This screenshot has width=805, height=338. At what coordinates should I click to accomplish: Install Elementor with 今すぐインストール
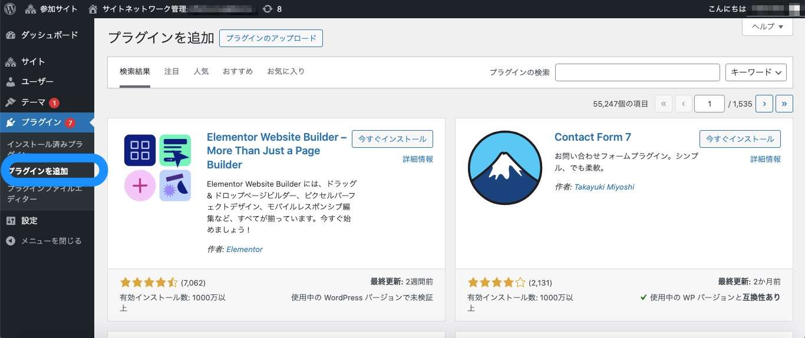[392, 139]
